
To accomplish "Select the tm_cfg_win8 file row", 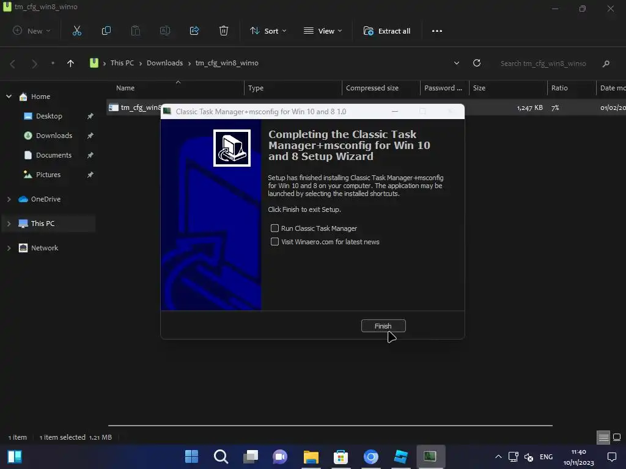I will tap(366, 107).
